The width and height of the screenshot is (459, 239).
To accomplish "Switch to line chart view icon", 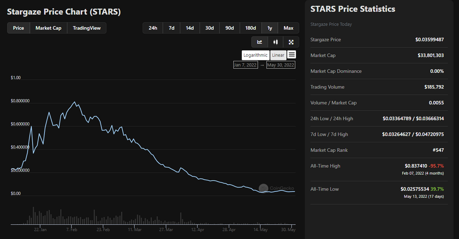I will [260, 42].
